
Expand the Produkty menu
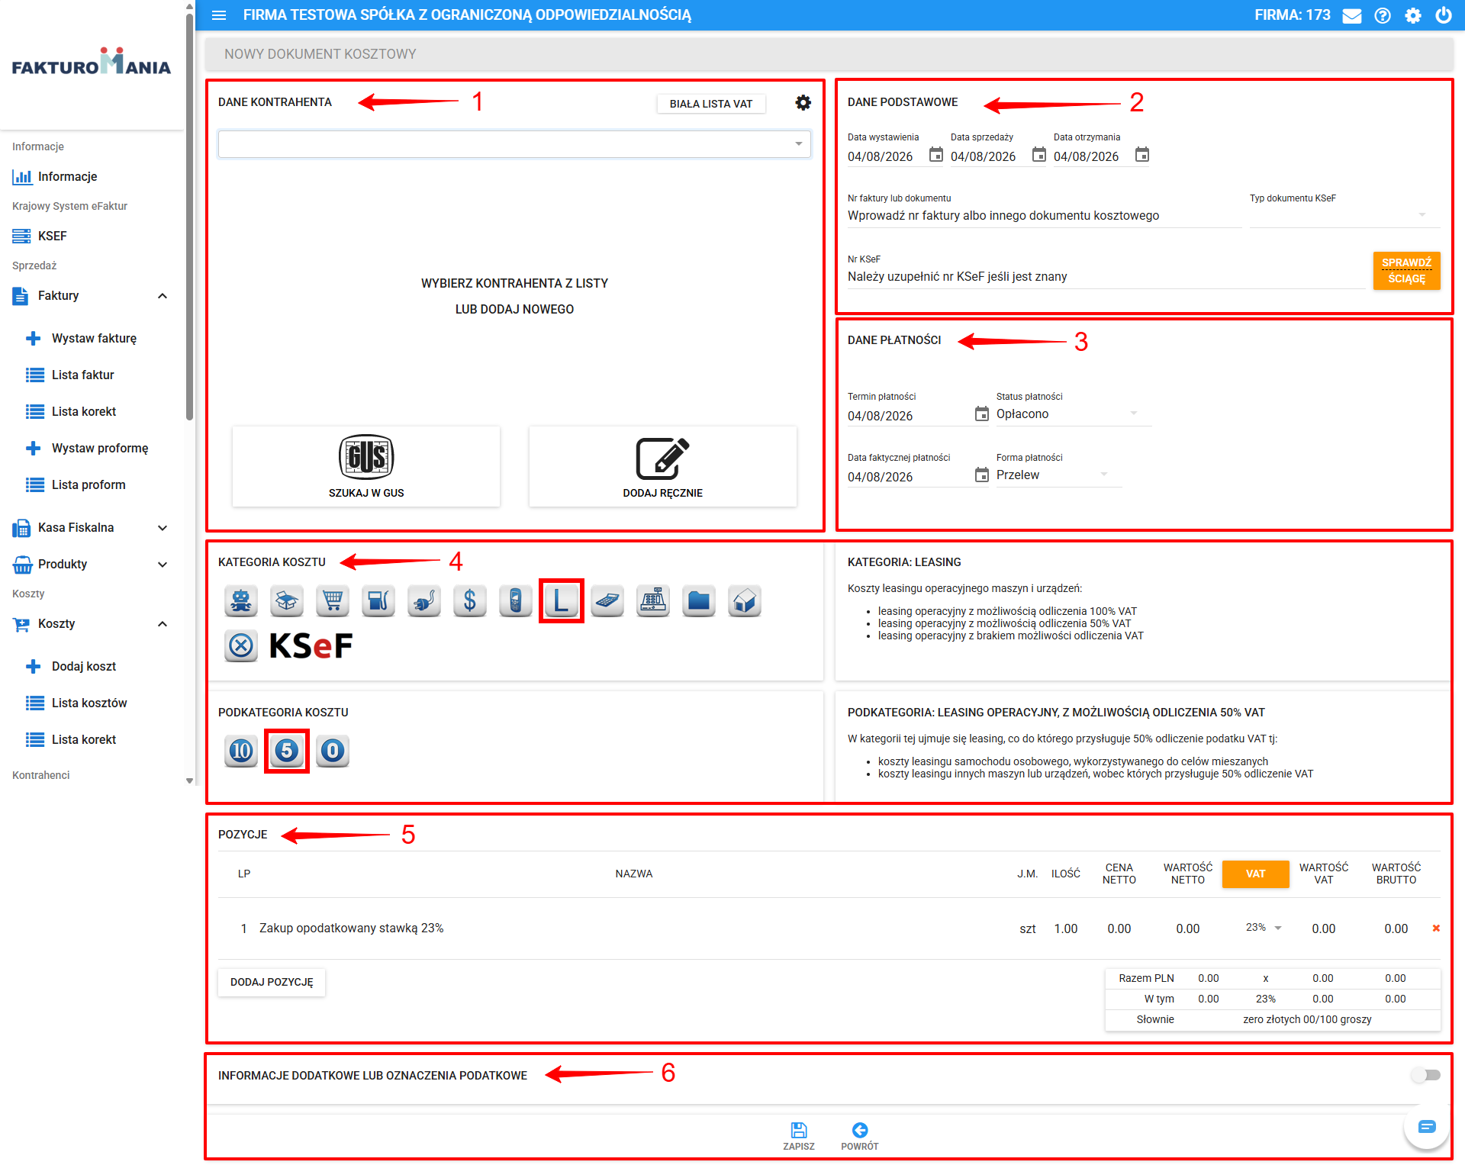(x=163, y=565)
